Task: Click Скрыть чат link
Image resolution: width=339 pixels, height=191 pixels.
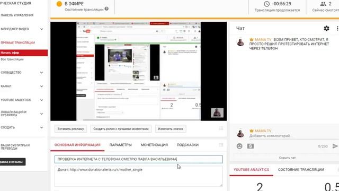Action: [x=287, y=158]
